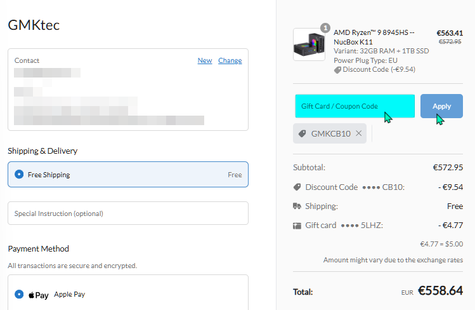Focus the Special Instruction field
Screen dimensions: 475x310
coord(128,213)
